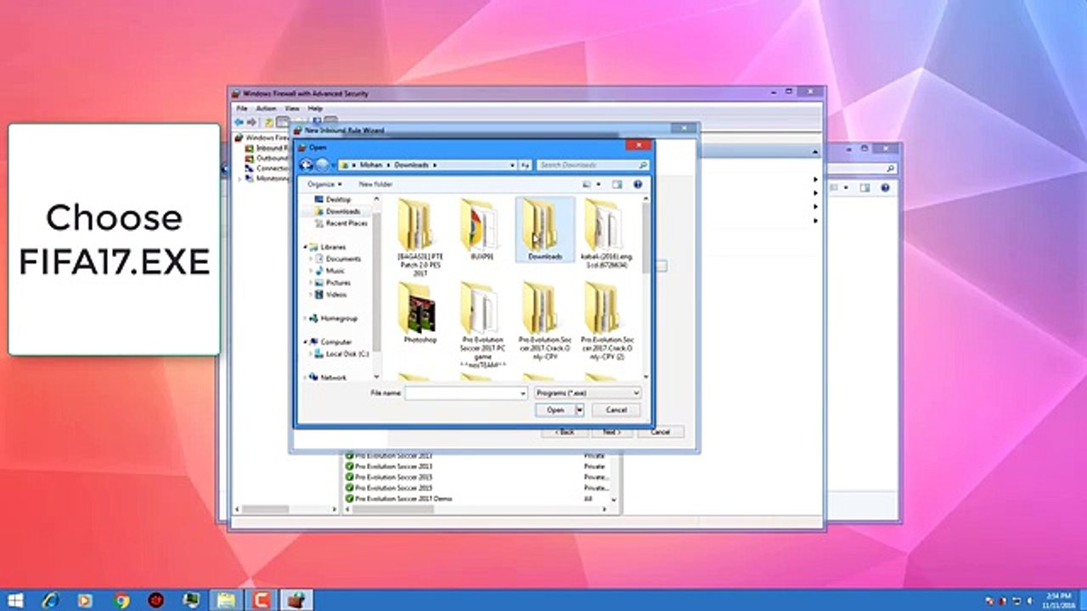Open the red circular app on taskbar
Screen dimensions: 1087x611
point(155,600)
